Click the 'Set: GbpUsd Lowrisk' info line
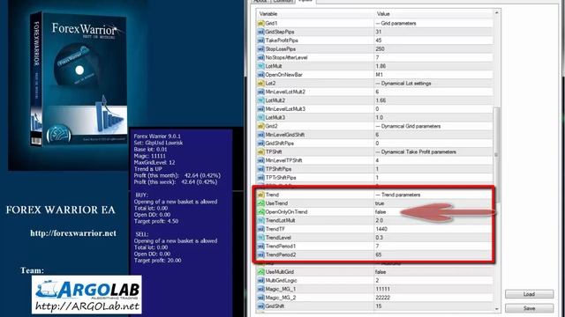 (158, 143)
